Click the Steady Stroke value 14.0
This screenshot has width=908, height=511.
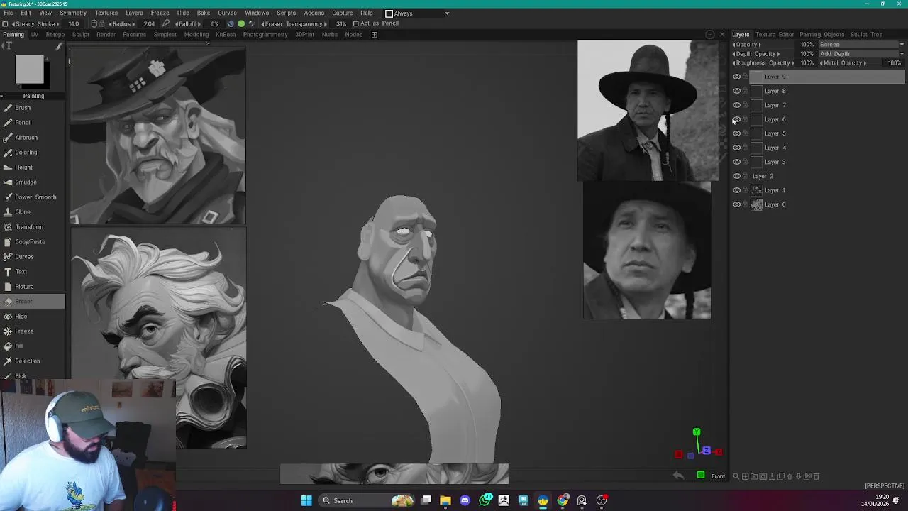pyautogui.click(x=74, y=23)
